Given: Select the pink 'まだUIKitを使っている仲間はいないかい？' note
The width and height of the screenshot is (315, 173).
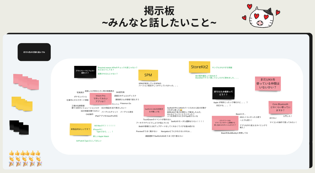Looking at the screenshot, I should tap(268, 83).
